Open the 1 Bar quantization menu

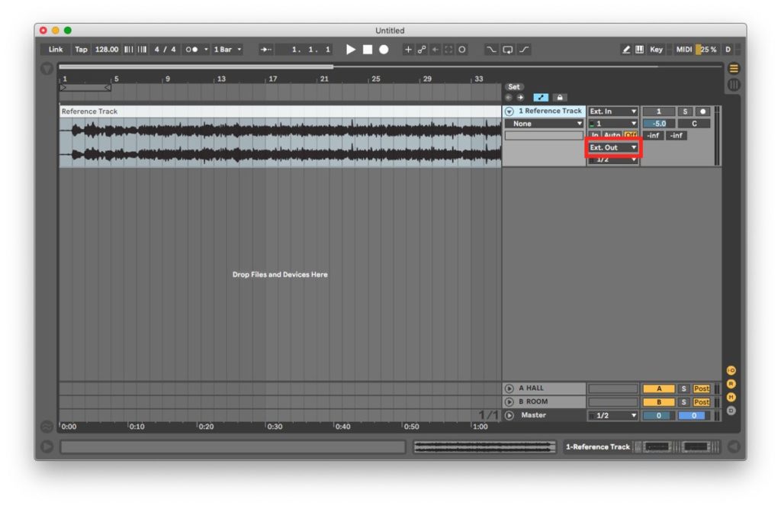pyautogui.click(x=227, y=50)
